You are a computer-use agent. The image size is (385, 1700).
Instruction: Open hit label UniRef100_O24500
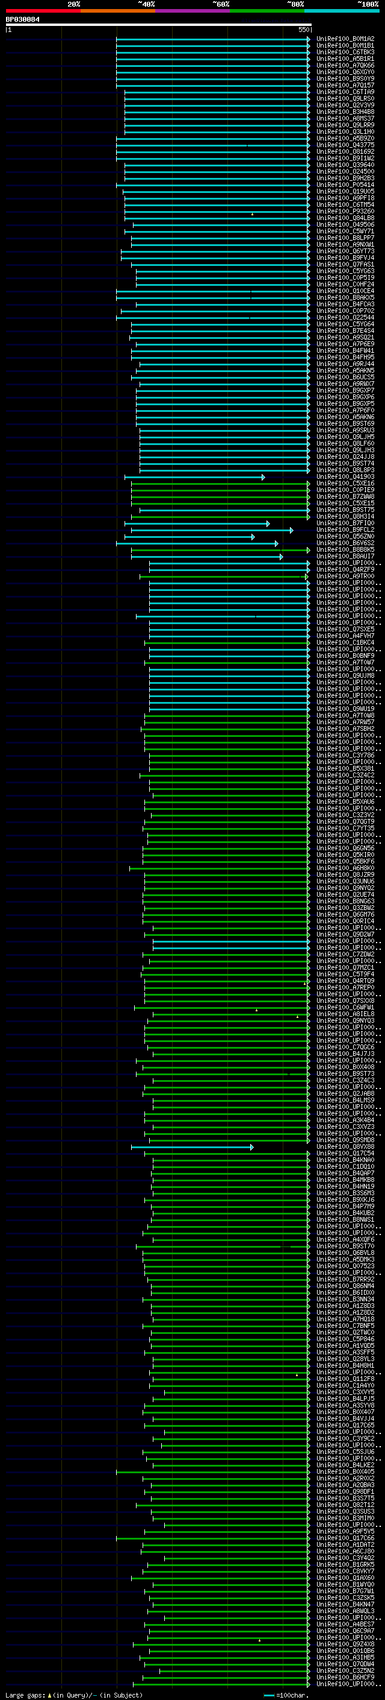pos(345,172)
